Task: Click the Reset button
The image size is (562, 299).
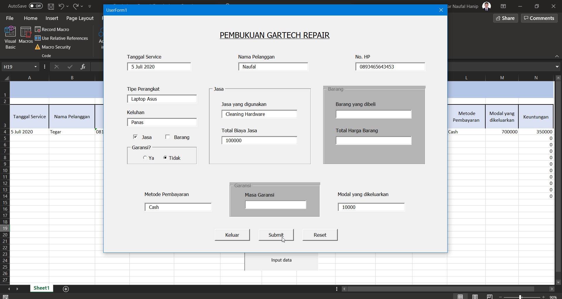Action: (x=320, y=235)
